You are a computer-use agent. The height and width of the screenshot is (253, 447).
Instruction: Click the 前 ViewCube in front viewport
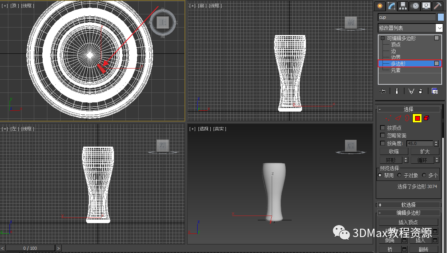point(351,22)
